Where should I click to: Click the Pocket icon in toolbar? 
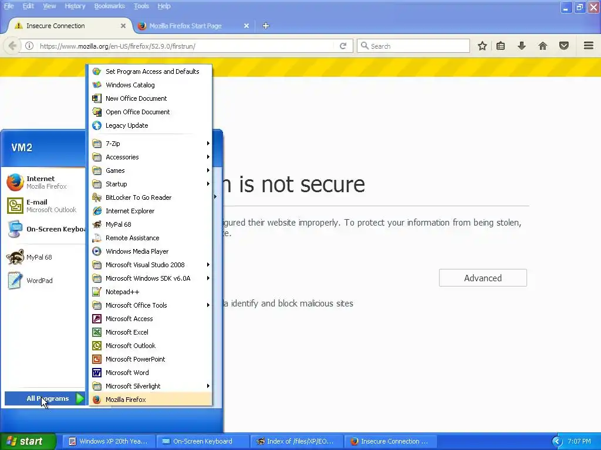click(x=564, y=46)
